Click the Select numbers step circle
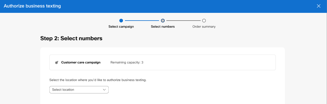327x104 pixels. tap(163, 21)
